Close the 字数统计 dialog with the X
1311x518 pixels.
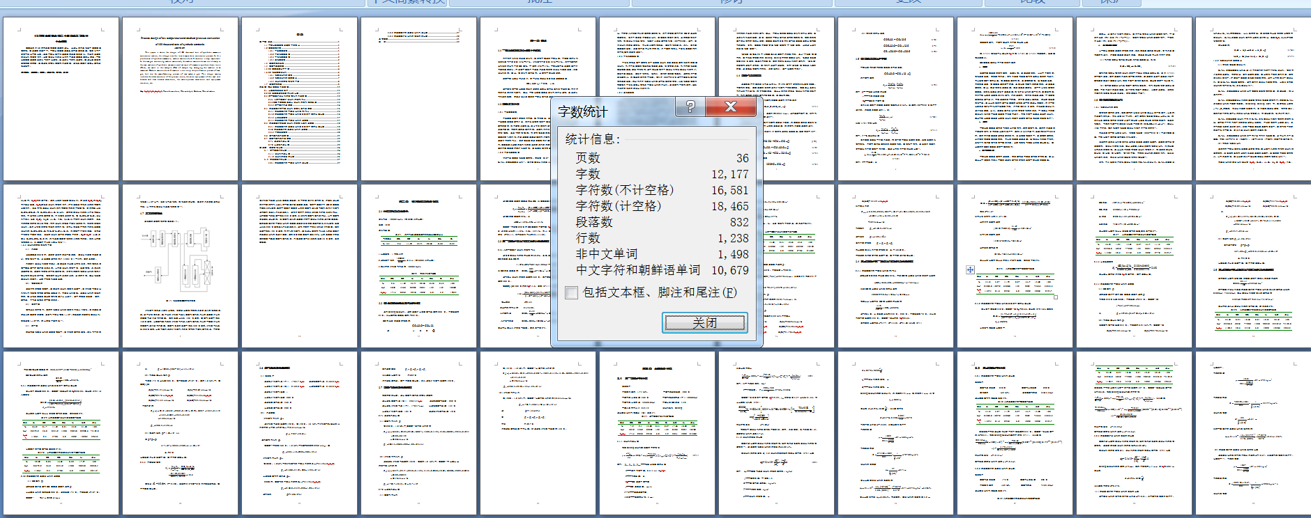click(731, 107)
